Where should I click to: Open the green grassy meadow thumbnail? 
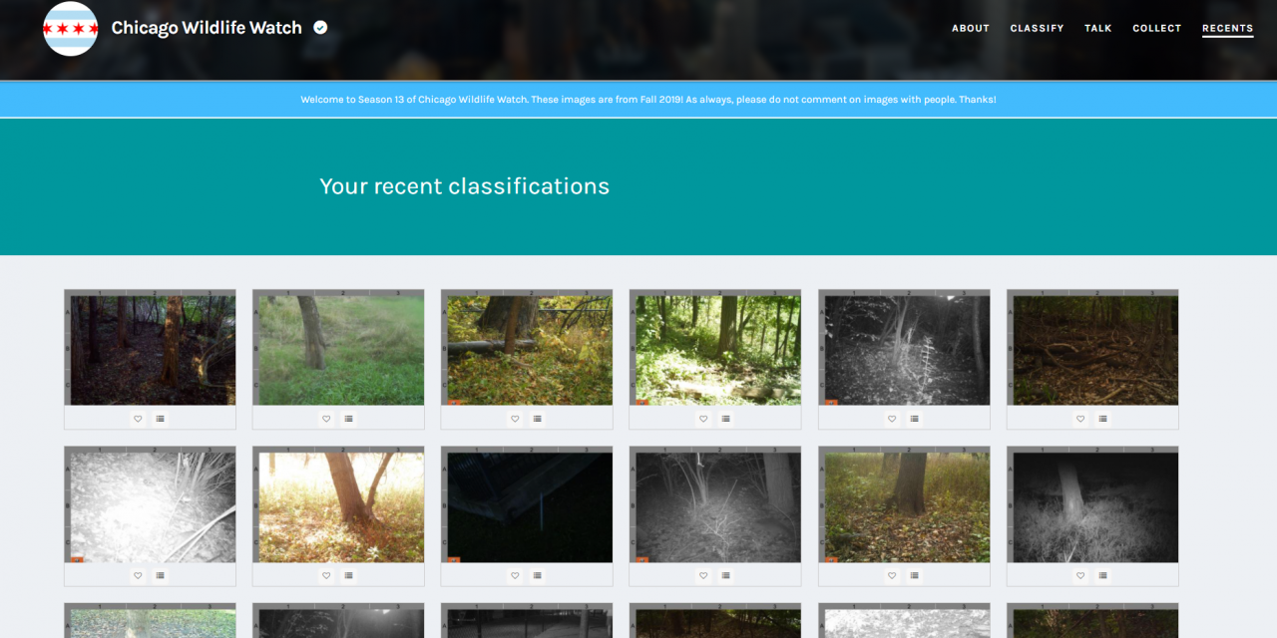tap(338, 348)
